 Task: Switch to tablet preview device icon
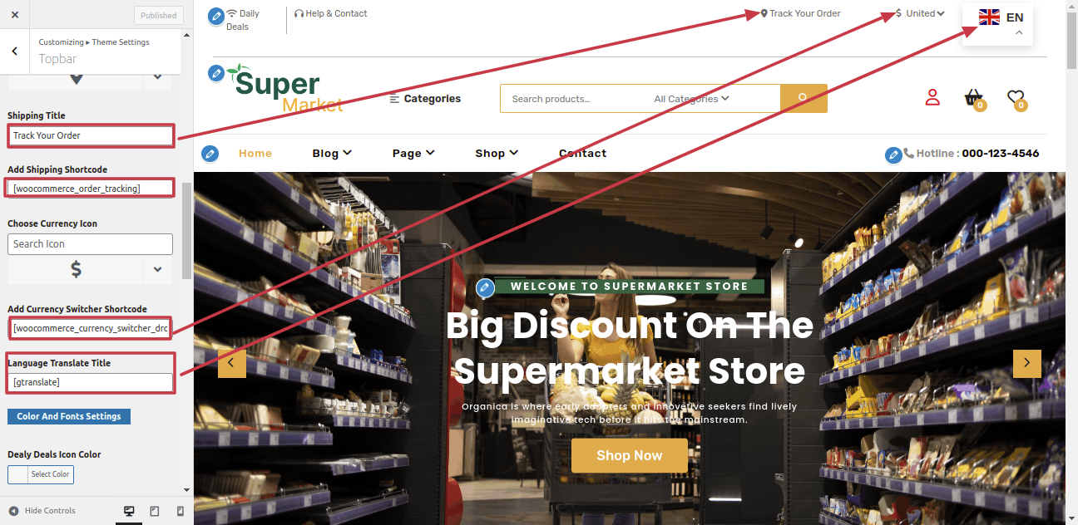[x=154, y=511]
